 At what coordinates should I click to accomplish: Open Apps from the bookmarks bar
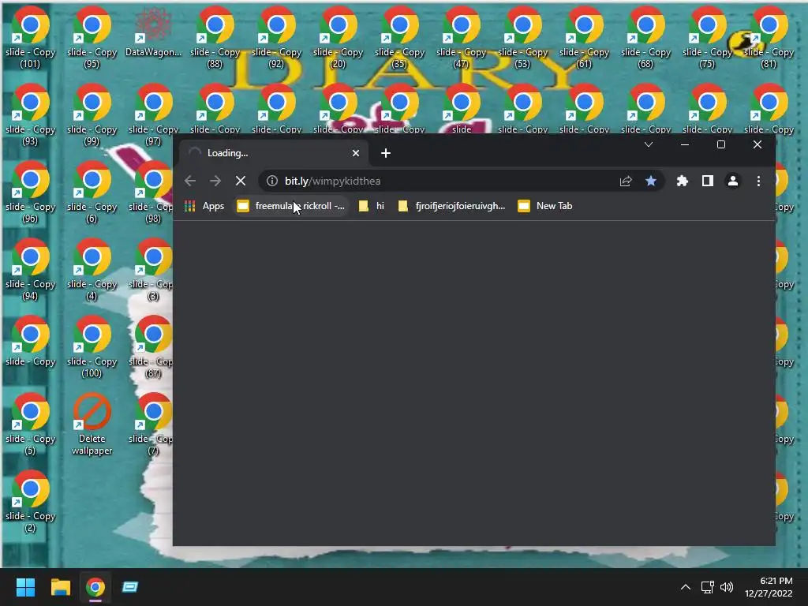[x=204, y=206]
